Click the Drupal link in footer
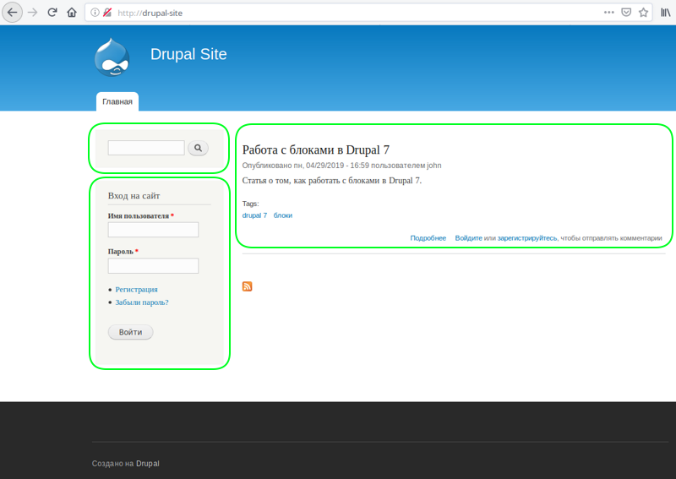The width and height of the screenshot is (676, 479). [148, 464]
